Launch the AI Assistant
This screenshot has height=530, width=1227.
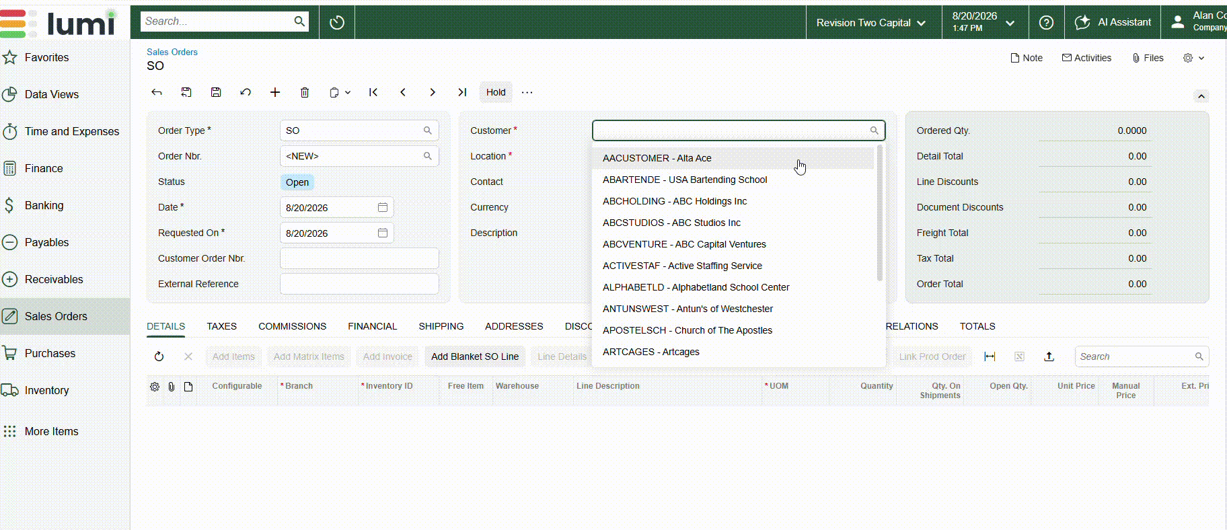[1113, 22]
